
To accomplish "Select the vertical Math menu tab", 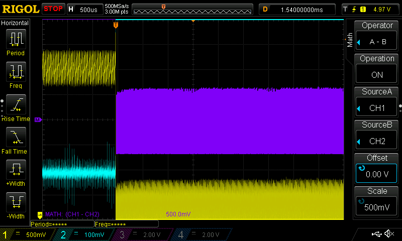I will pyautogui.click(x=350, y=40).
